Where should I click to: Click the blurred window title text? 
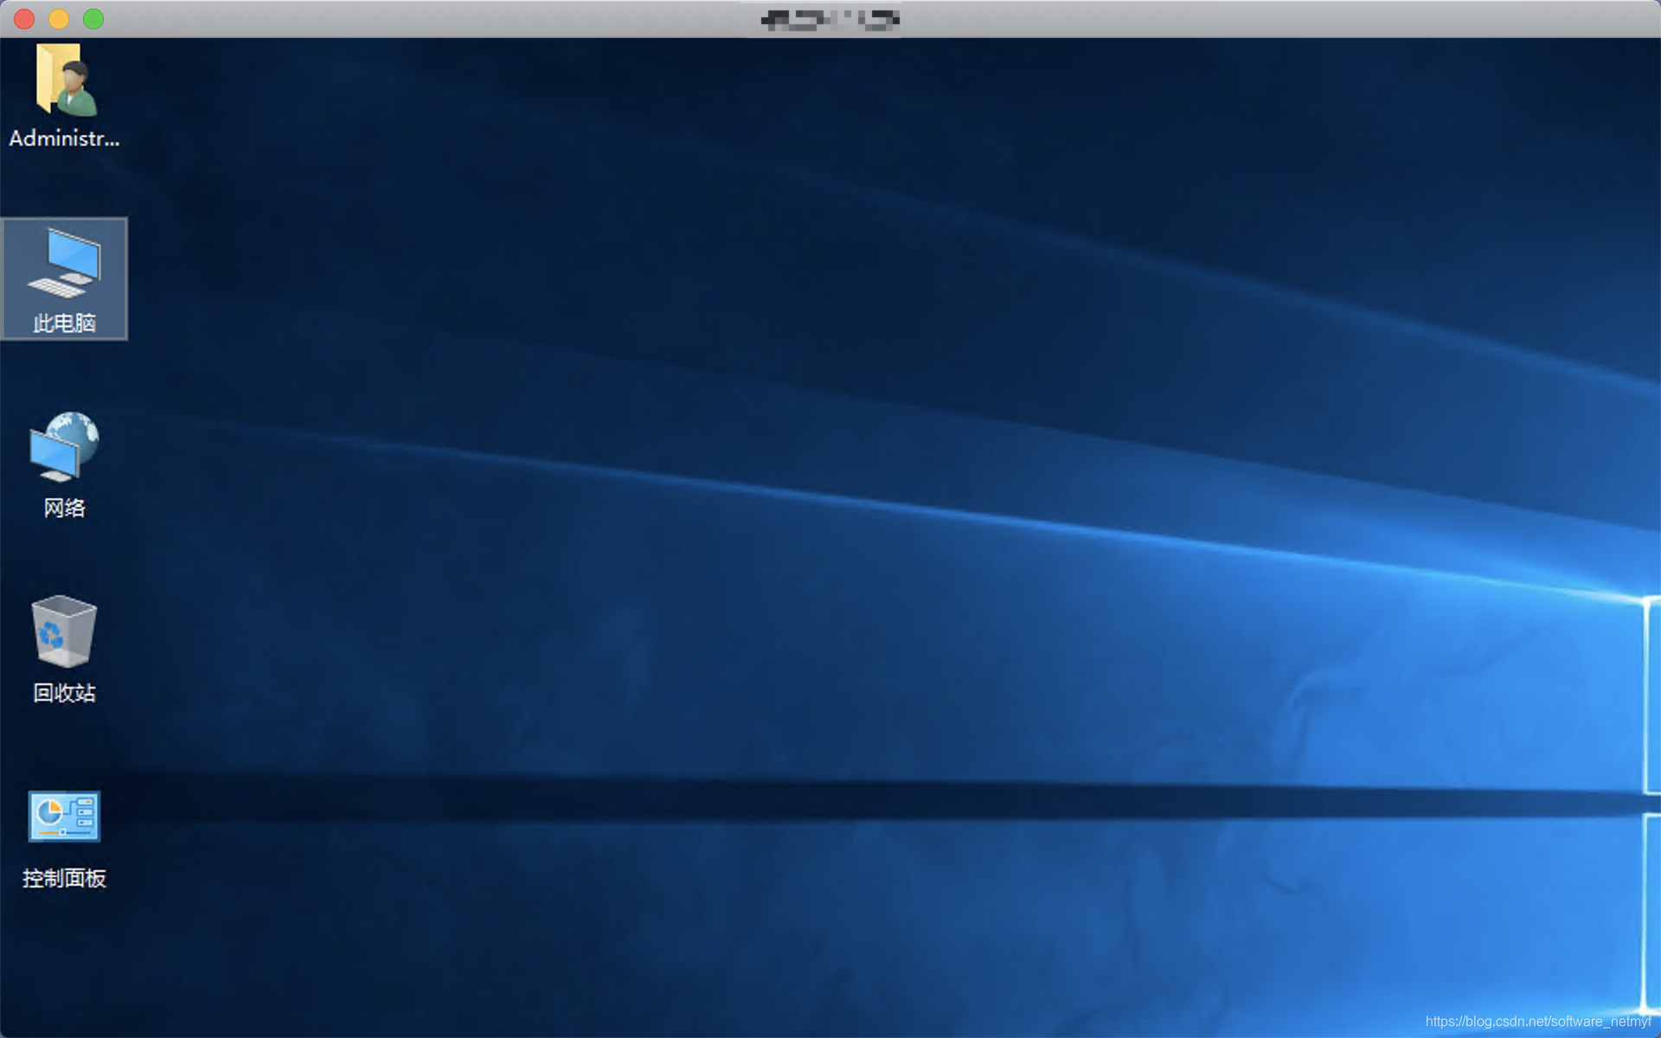click(830, 20)
